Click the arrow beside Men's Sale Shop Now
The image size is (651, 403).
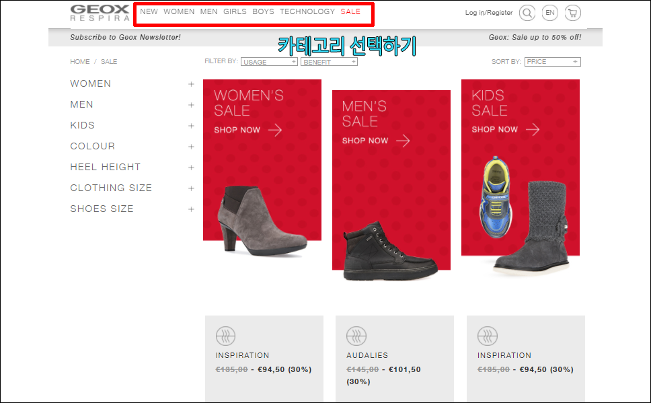click(403, 141)
